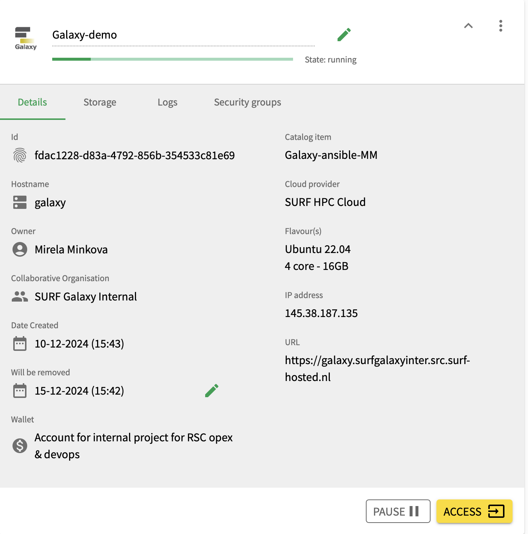528x534 pixels.
Task: Edit the workspace name with the pencil icon
Action: 344,35
